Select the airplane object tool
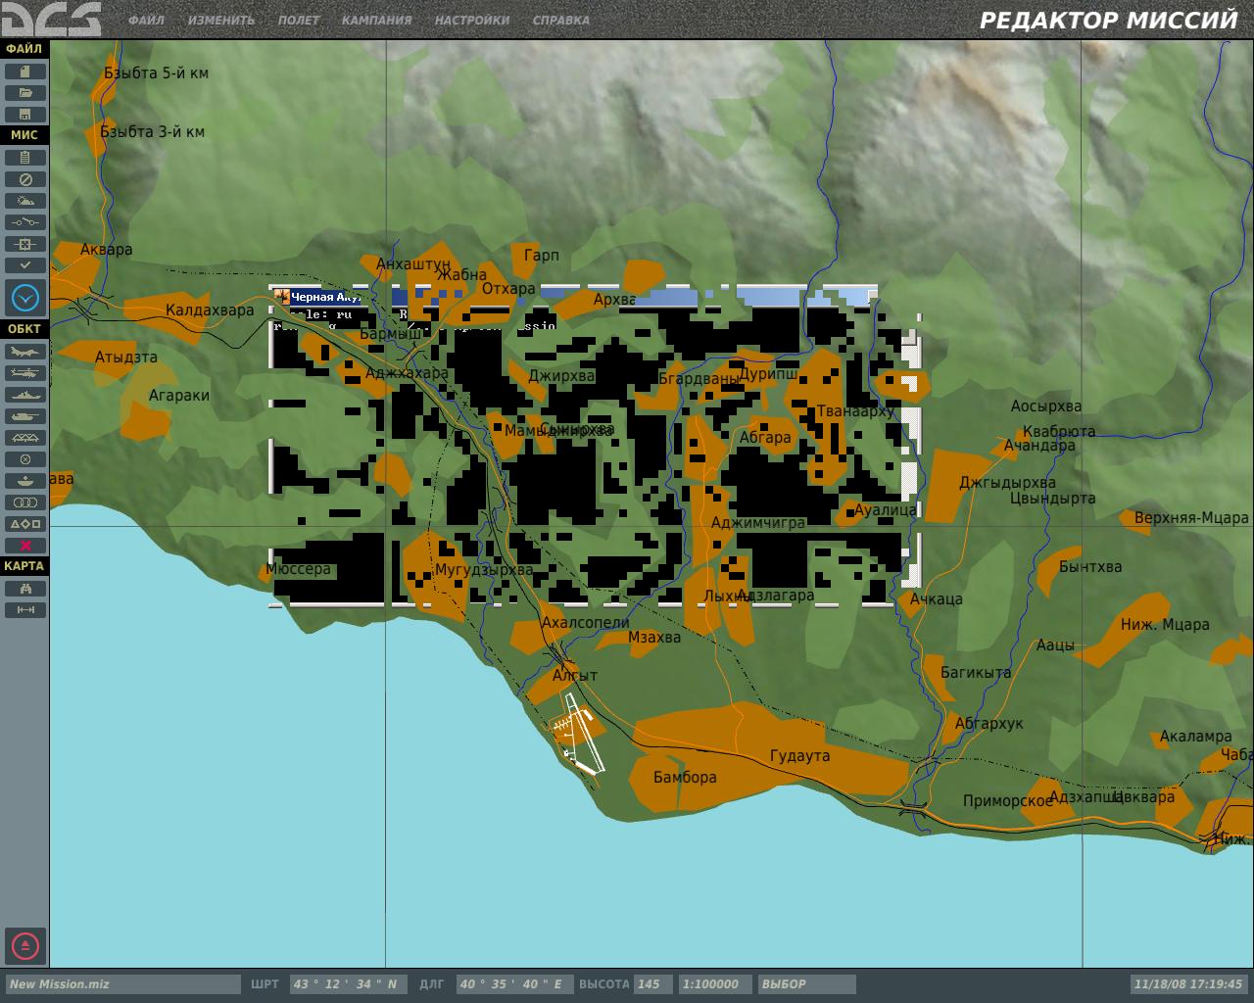The image size is (1254, 1003). click(x=25, y=352)
